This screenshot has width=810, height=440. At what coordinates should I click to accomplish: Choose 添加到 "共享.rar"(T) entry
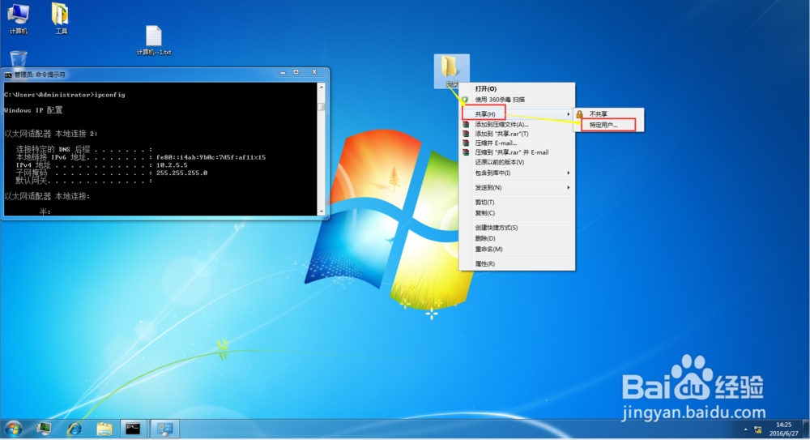click(517, 134)
